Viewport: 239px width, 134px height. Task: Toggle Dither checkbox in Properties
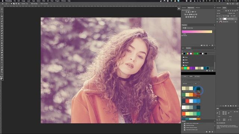point(182,34)
